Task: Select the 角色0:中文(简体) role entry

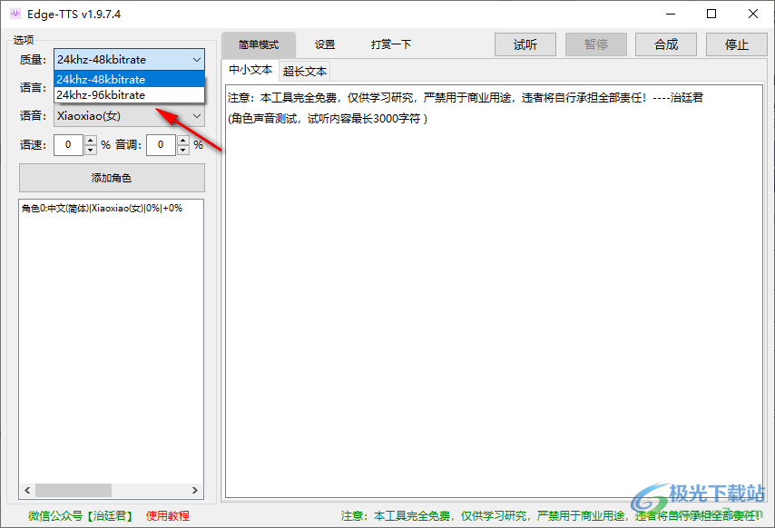Action: coord(102,209)
